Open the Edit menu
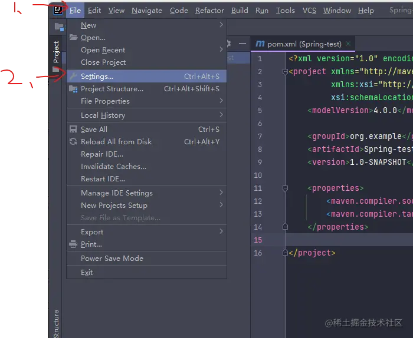 click(94, 11)
